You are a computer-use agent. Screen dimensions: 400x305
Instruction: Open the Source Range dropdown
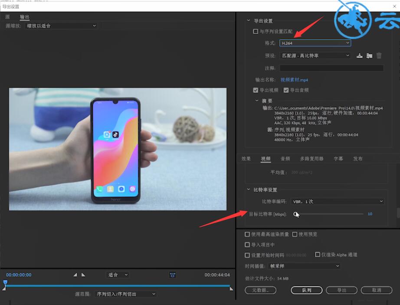point(125,294)
